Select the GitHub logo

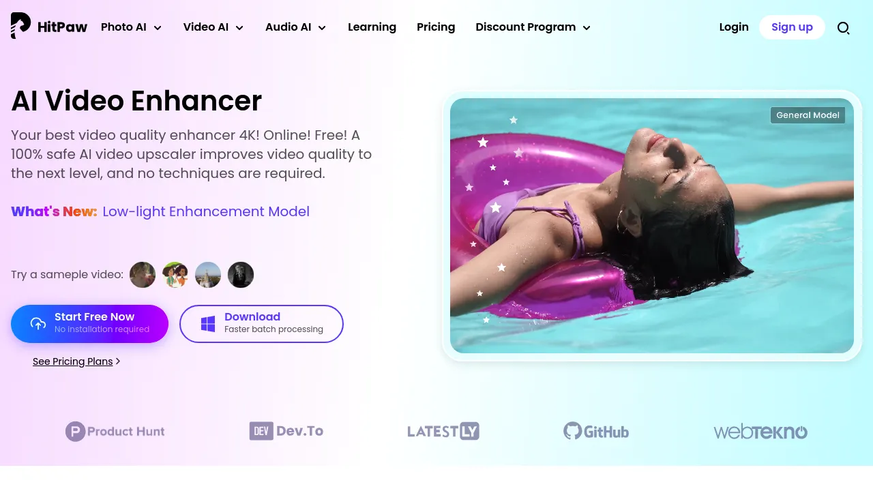[x=595, y=431]
